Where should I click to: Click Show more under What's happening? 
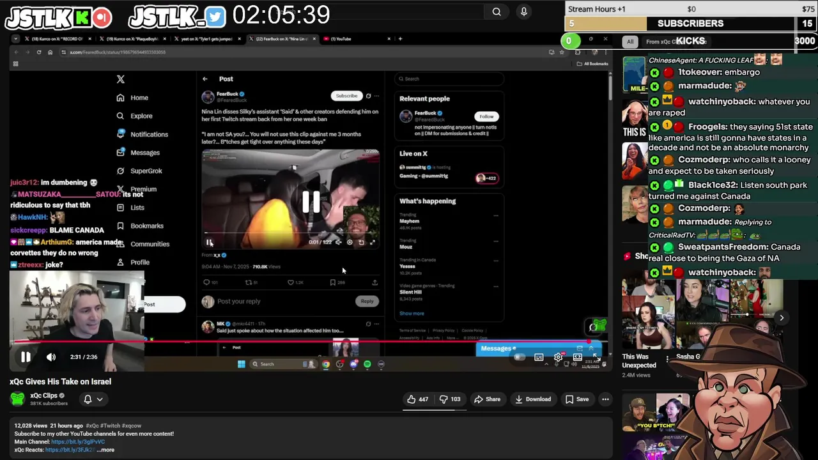click(x=412, y=314)
